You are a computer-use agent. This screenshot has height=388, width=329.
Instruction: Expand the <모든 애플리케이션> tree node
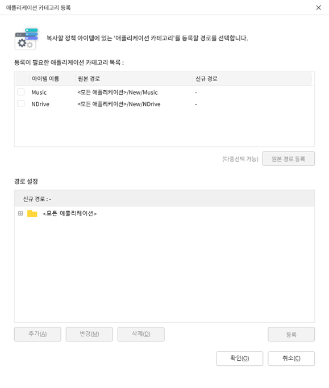coord(20,213)
